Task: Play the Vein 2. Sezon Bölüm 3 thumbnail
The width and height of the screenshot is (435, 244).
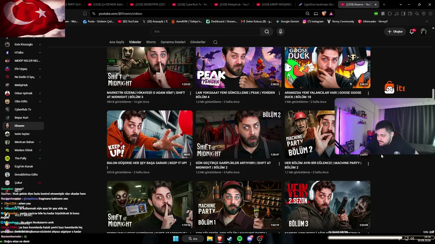Action: [x=328, y=205]
